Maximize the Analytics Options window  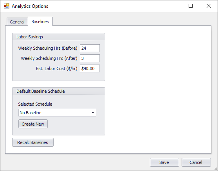[191, 6]
